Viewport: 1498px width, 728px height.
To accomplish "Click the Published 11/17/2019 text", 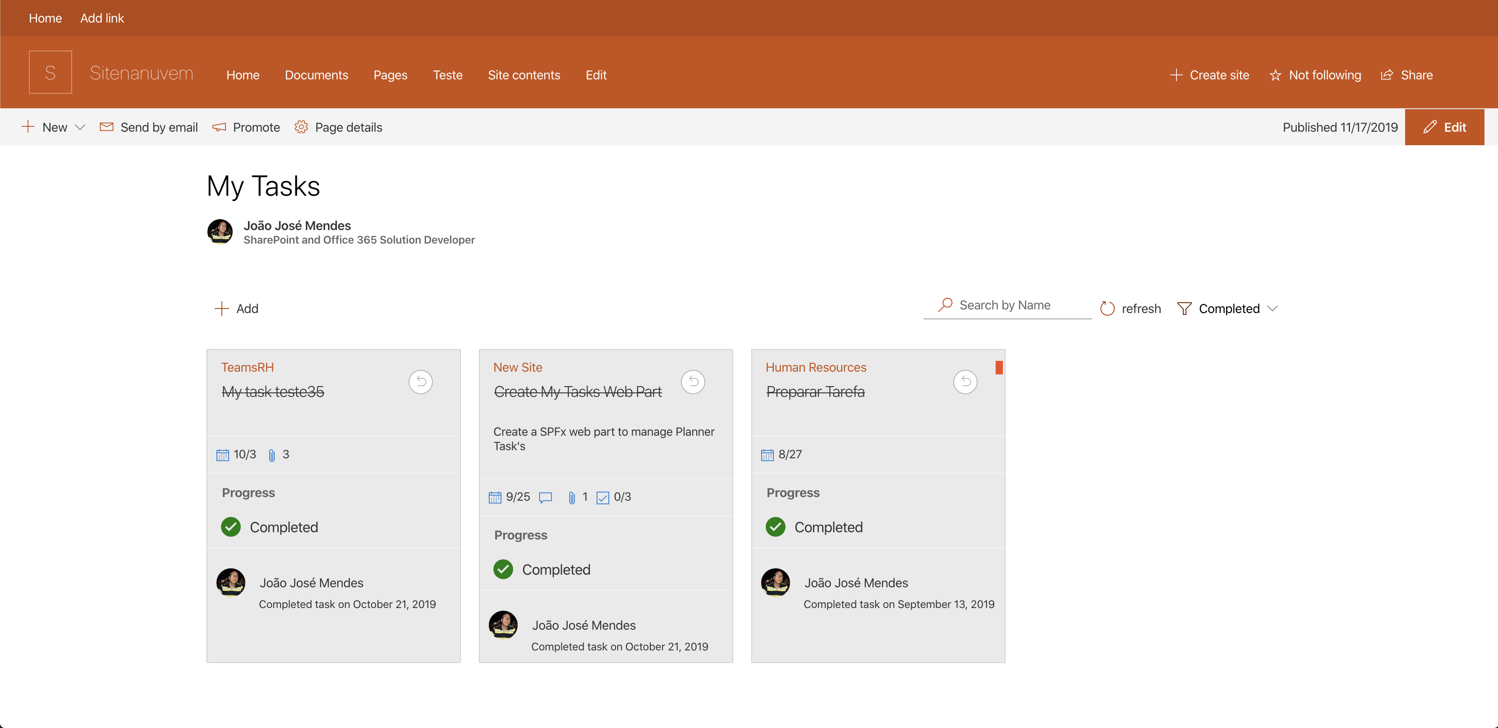I will coord(1341,127).
